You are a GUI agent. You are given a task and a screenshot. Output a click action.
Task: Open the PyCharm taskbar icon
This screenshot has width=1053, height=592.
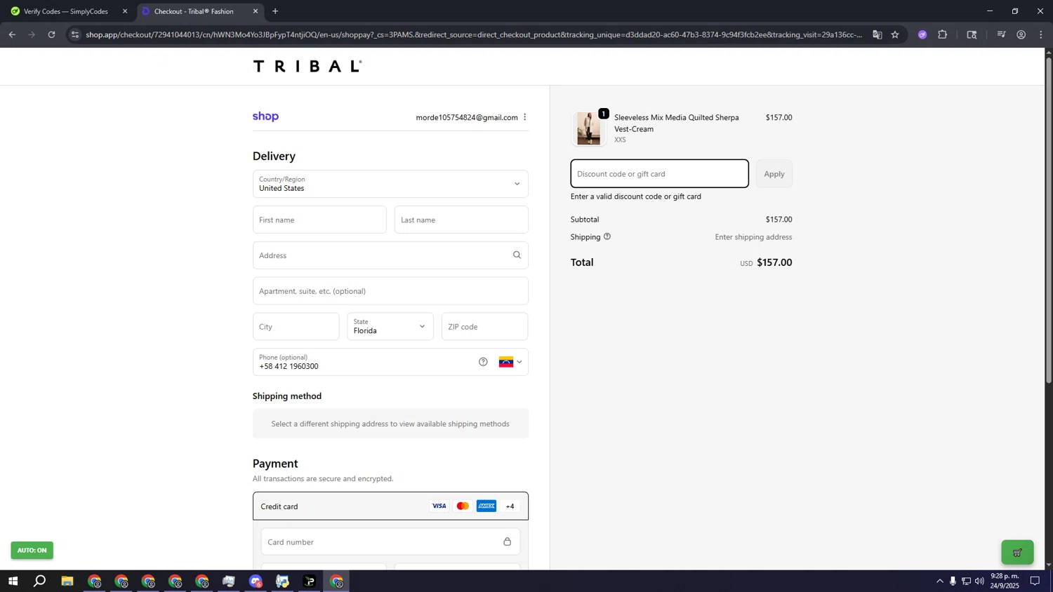point(310,581)
